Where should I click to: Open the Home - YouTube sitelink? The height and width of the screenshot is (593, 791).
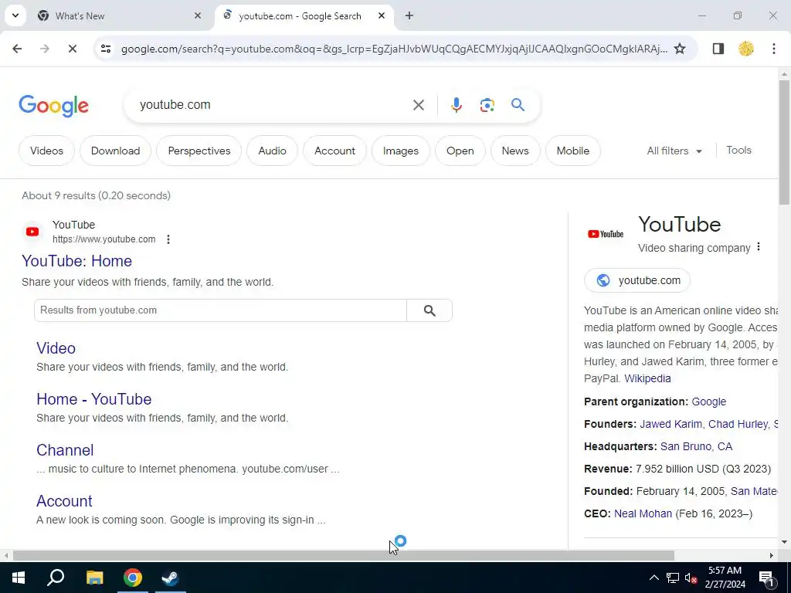point(93,399)
